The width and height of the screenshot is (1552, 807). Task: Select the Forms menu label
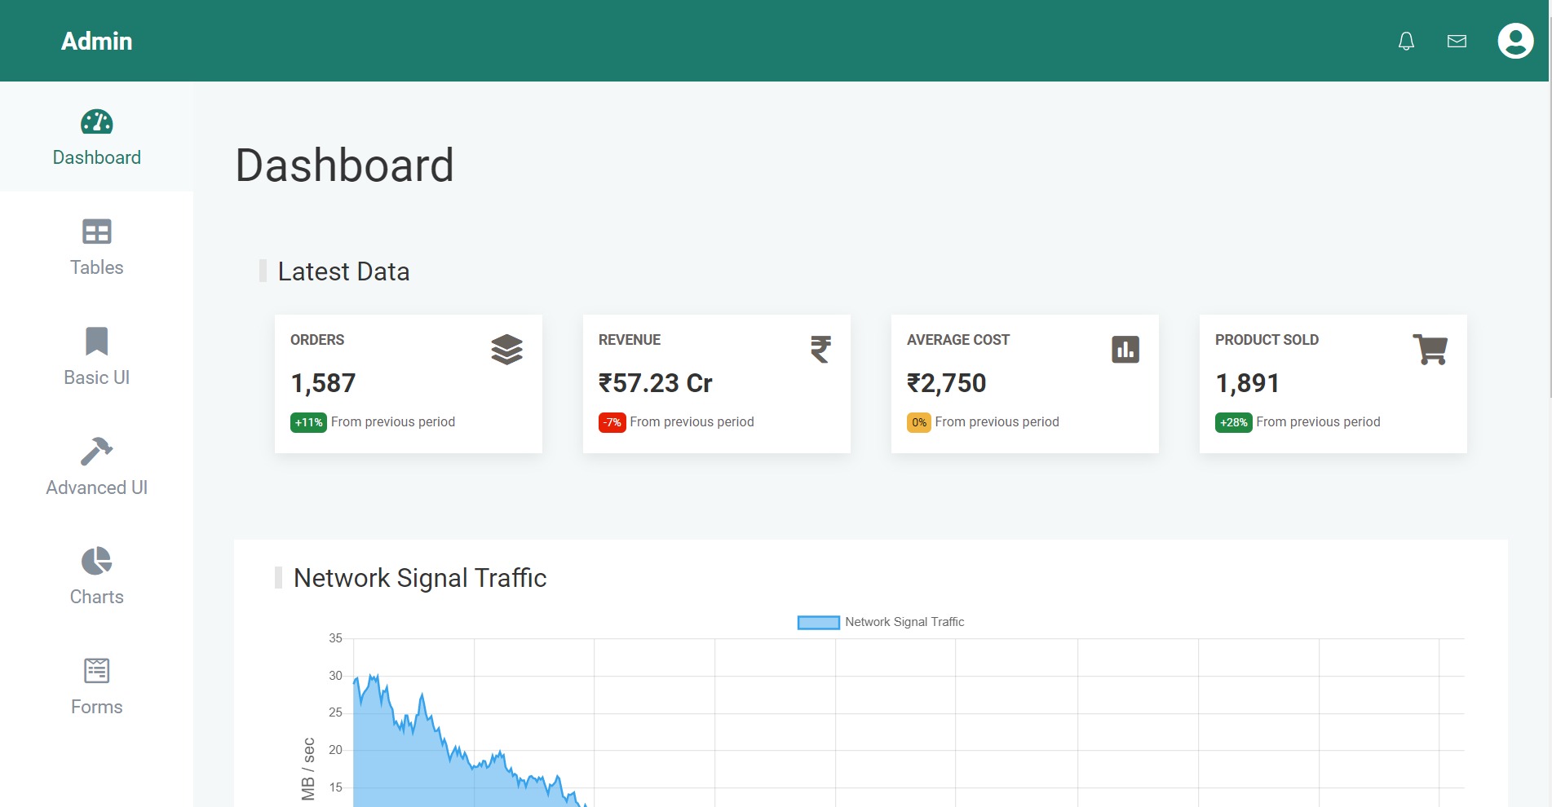tap(97, 707)
